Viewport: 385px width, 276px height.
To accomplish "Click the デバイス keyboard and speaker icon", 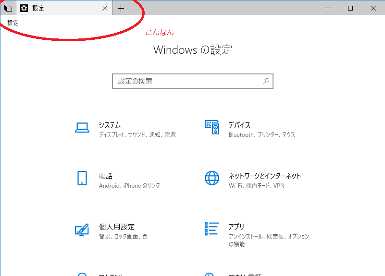I will (212, 127).
